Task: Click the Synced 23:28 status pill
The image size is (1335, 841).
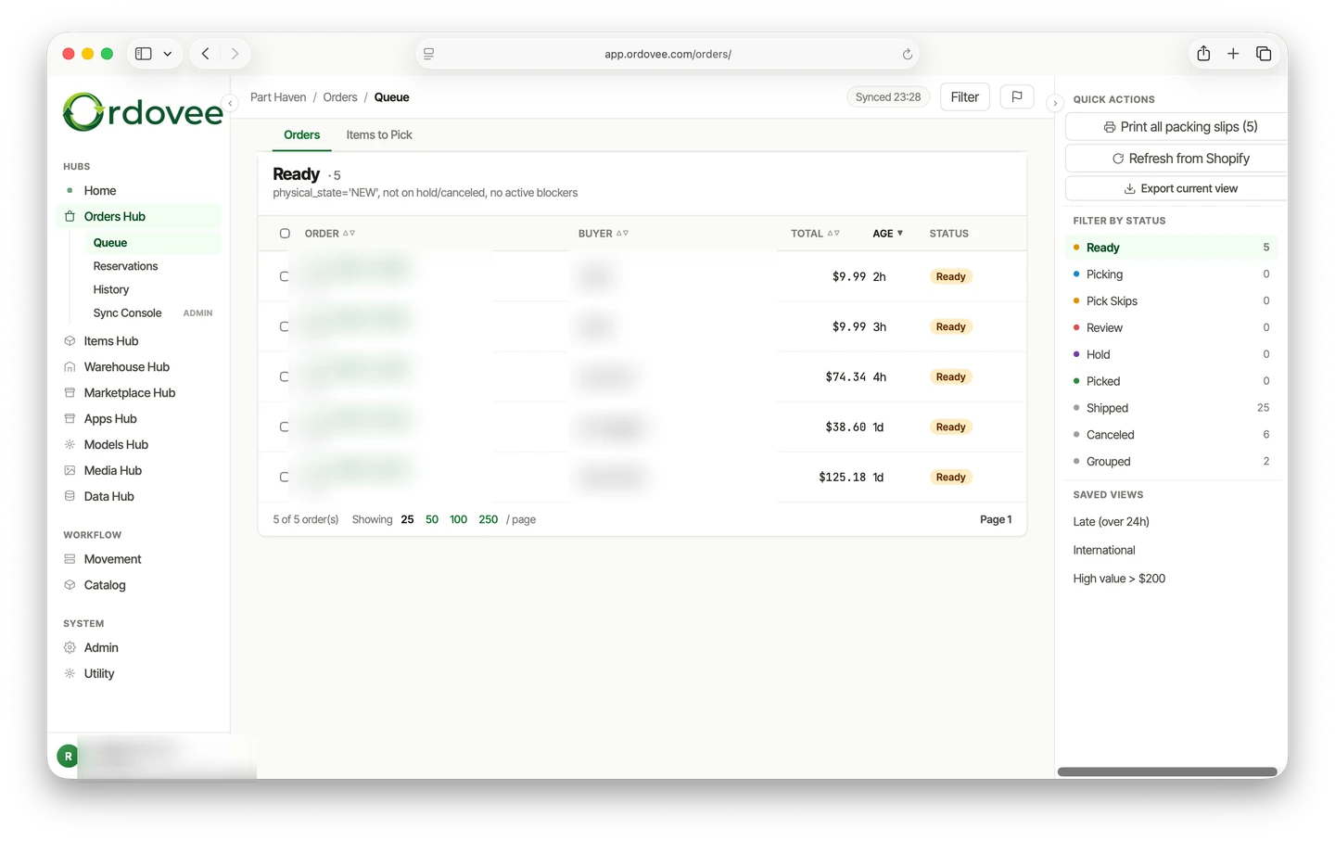Action: point(888,97)
